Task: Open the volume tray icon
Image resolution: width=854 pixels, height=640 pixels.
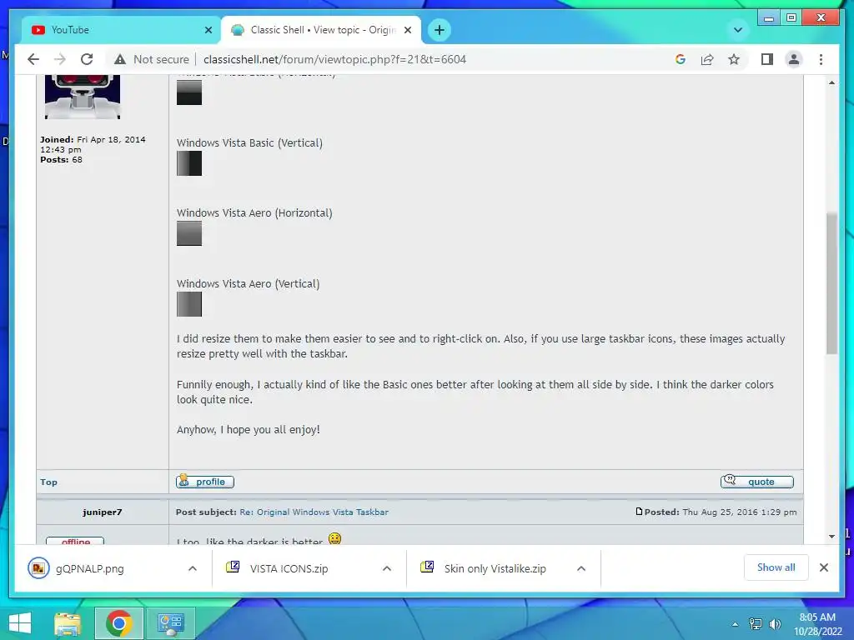Action: (x=775, y=624)
